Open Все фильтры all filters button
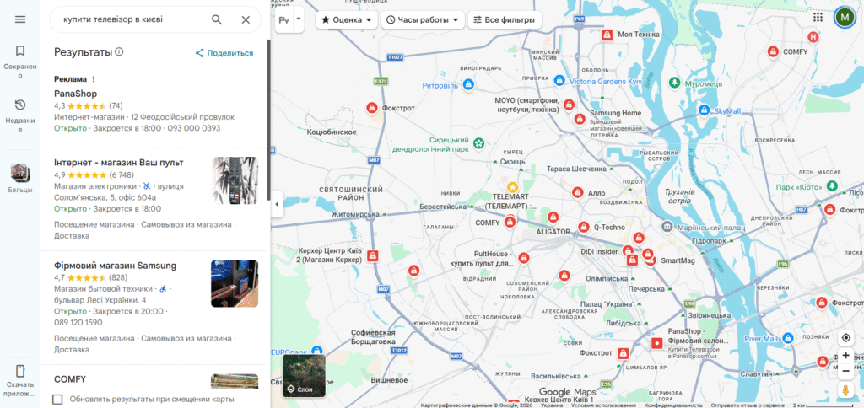Image resolution: width=864 pixels, height=408 pixels. coord(505,20)
